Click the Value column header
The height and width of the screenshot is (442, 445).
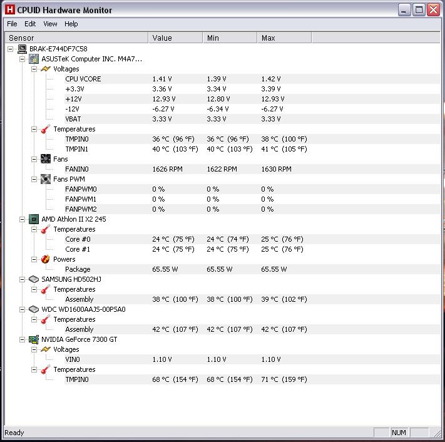[x=176, y=38]
